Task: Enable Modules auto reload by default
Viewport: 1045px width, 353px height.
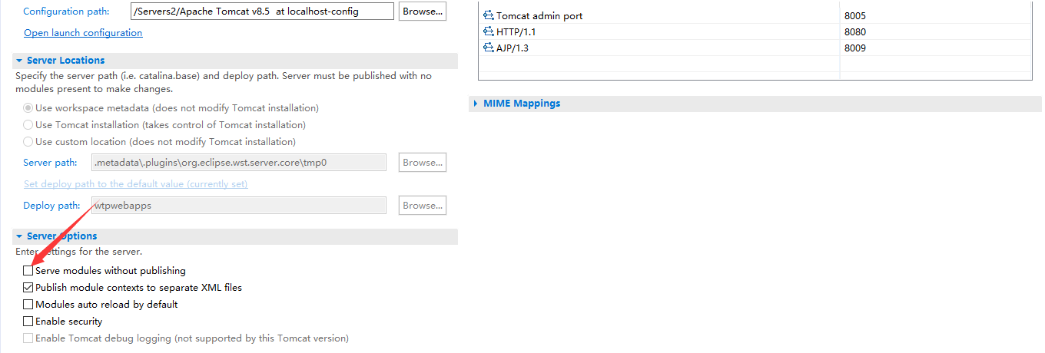Action: (x=28, y=305)
